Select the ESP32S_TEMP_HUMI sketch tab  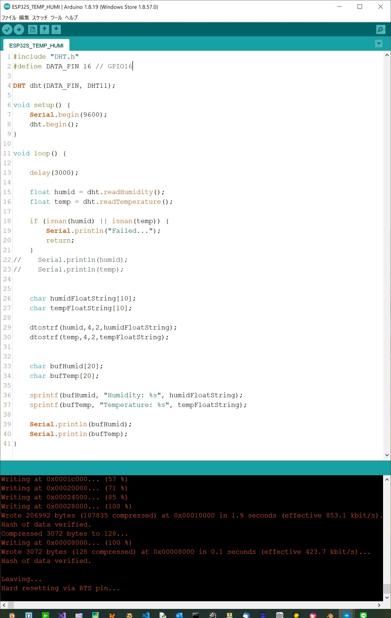click(x=36, y=45)
